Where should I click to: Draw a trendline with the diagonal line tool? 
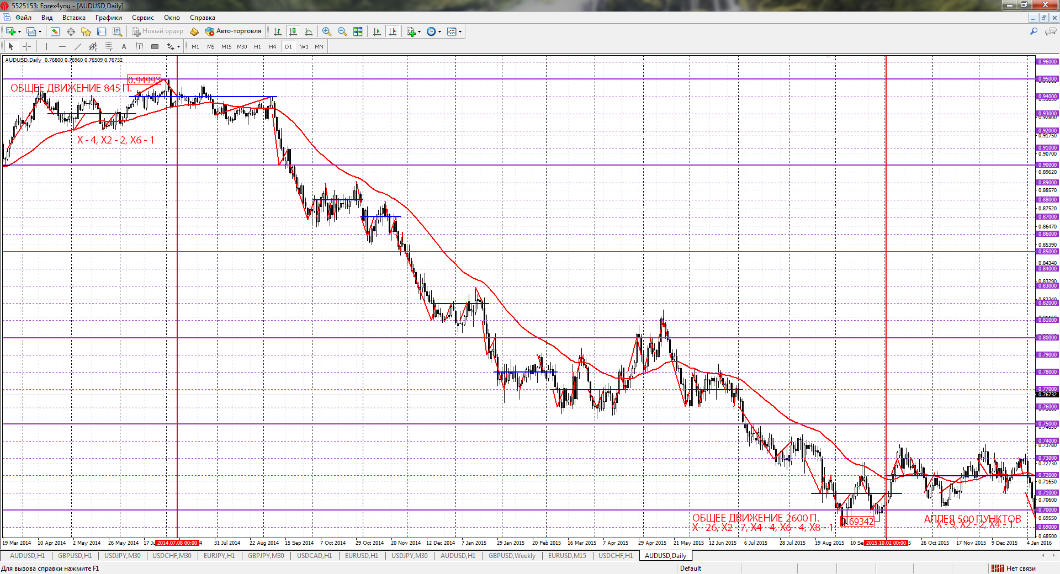78,47
